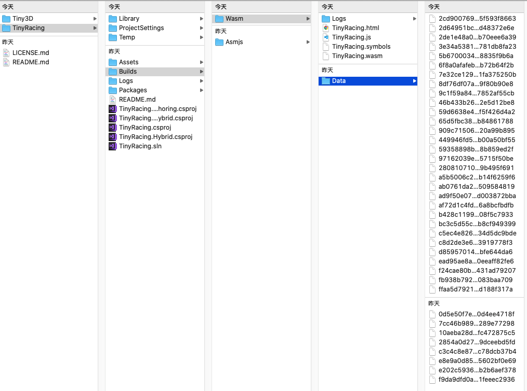Select the Asmjs folder icon
Screen dimensions: 527x391
click(218, 42)
